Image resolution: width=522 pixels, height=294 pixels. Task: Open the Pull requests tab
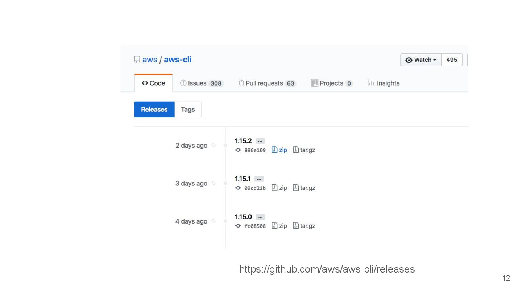[267, 83]
